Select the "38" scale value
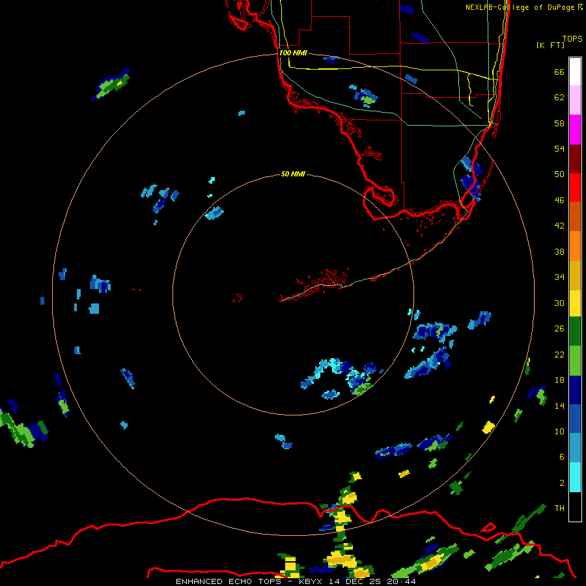586x586 pixels. [x=559, y=252]
